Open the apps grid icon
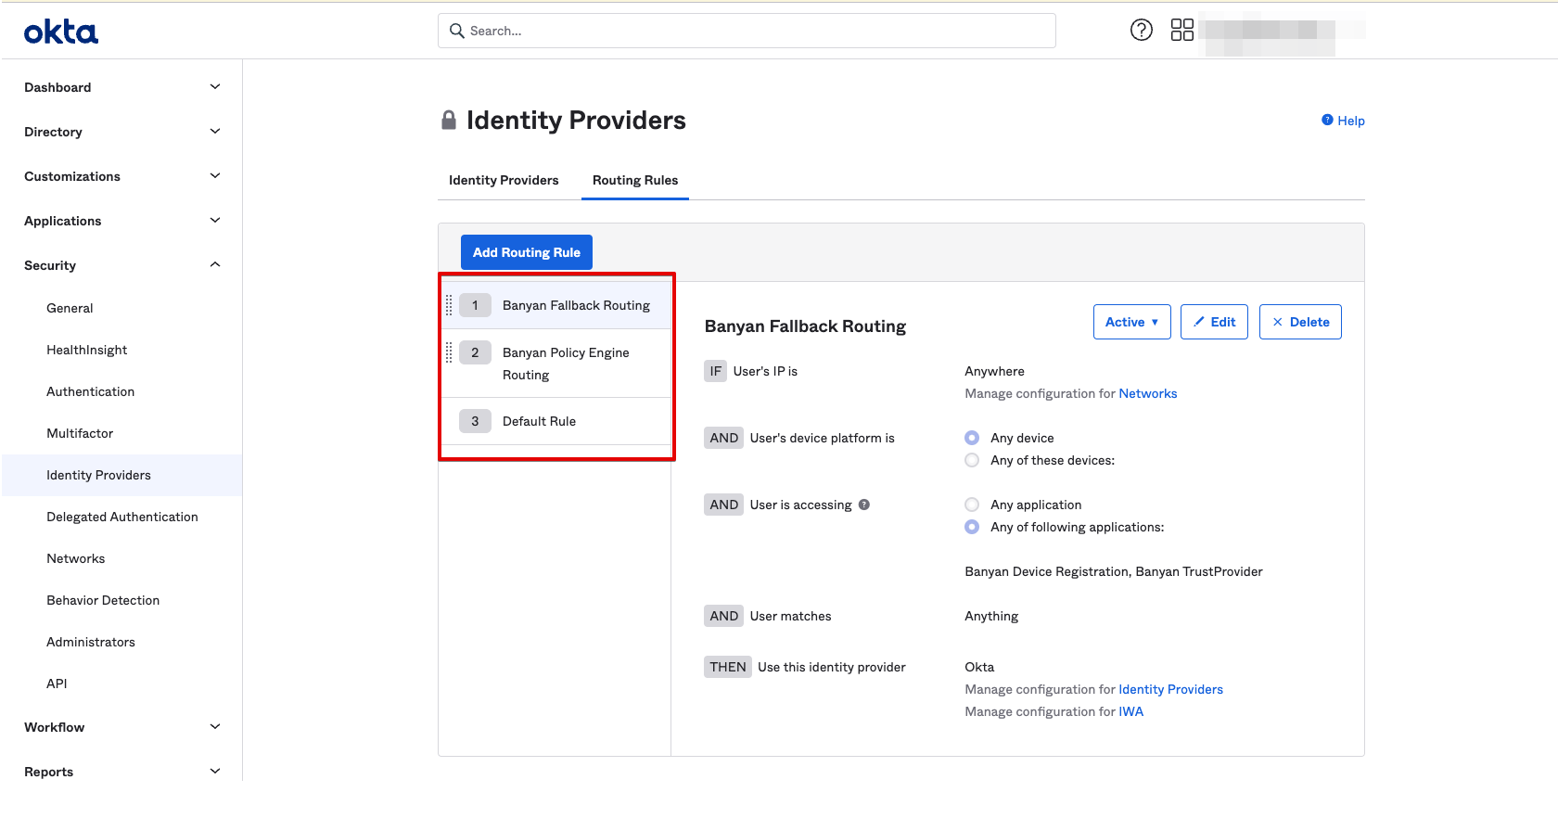This screenshot has height=818, width=1558. (1181, 31)
